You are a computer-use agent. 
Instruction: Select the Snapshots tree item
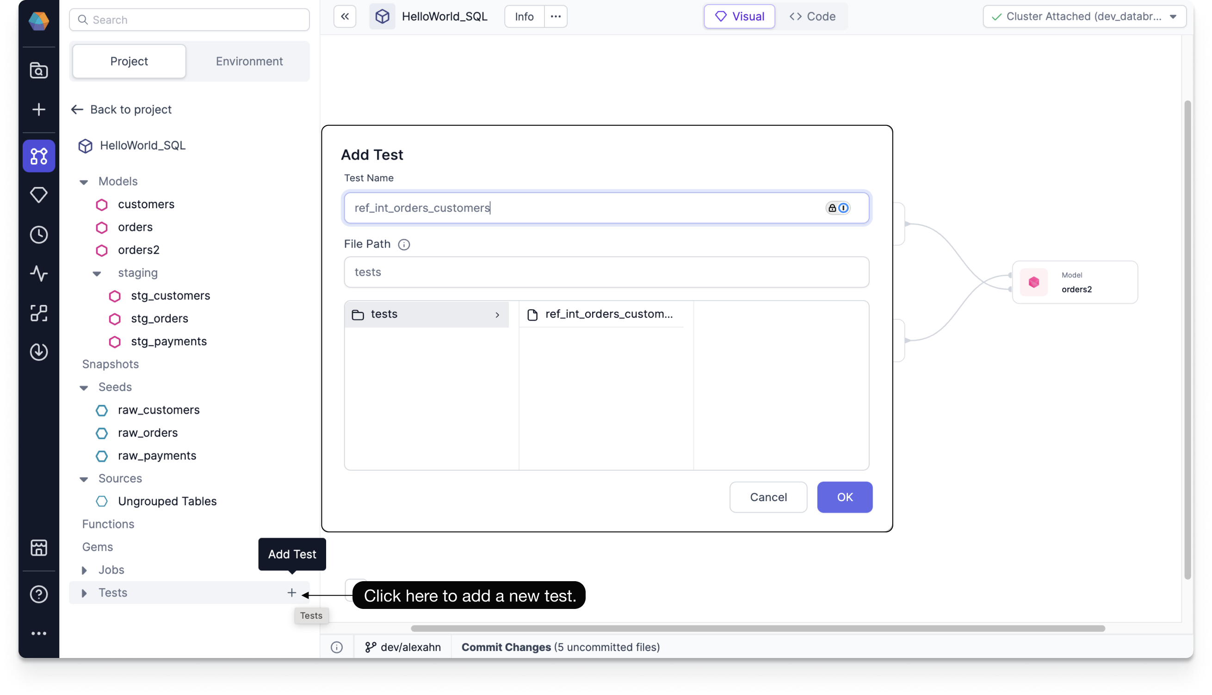click(x=110, y=364)
